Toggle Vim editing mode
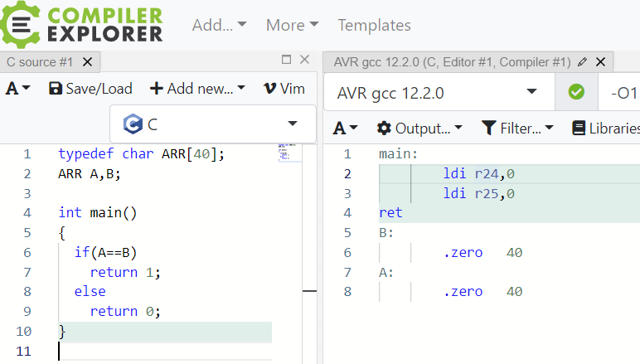 (284, 89)
